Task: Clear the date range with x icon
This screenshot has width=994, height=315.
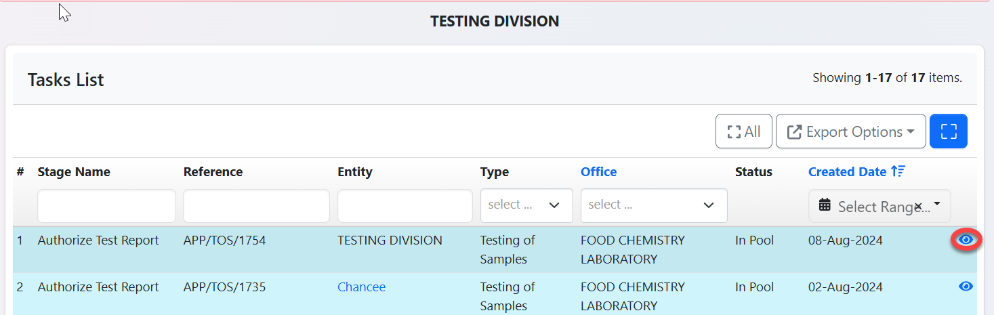Action: point(918,206)
